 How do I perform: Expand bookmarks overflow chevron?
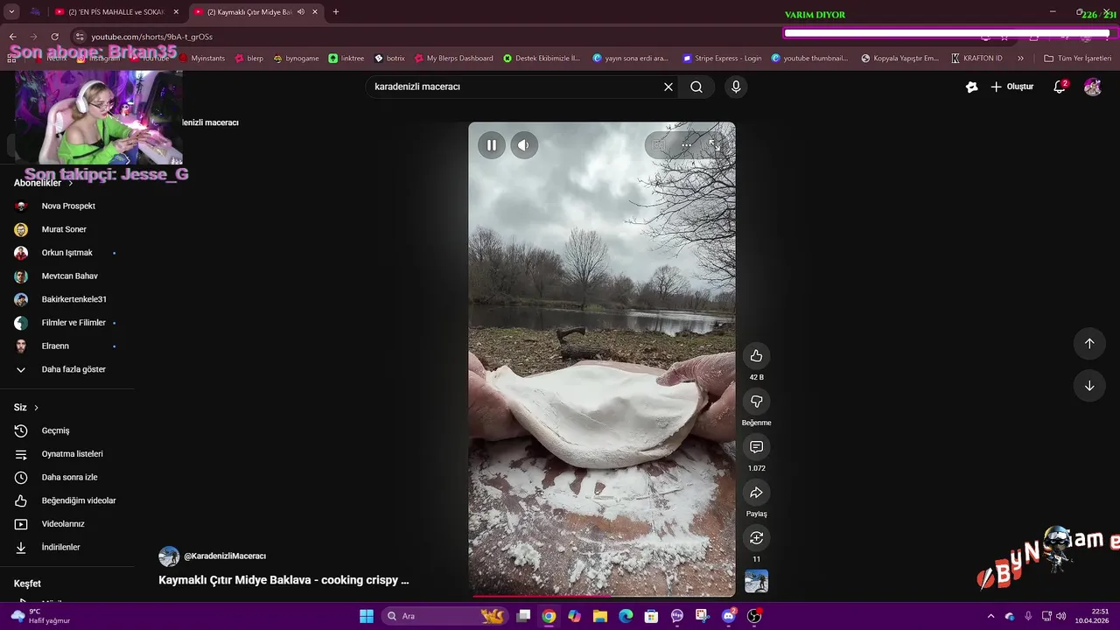click(x=1021, y=59)
